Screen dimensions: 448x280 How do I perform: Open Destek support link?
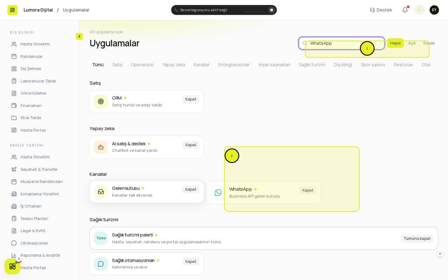pyautogui.click(x=381, y=10)
